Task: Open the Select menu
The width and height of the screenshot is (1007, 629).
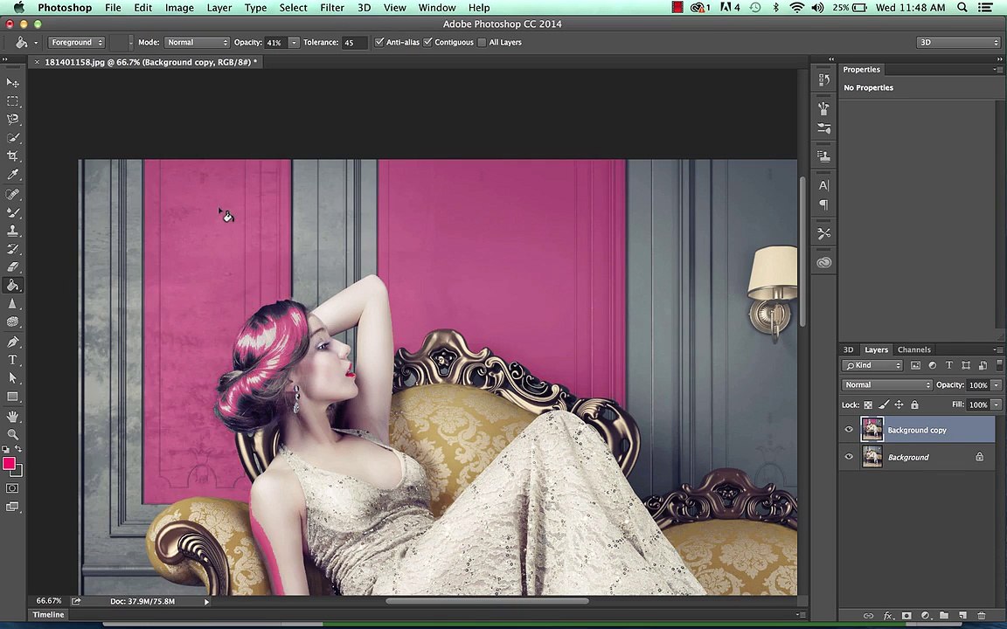Action: click(x=293, y=8)
